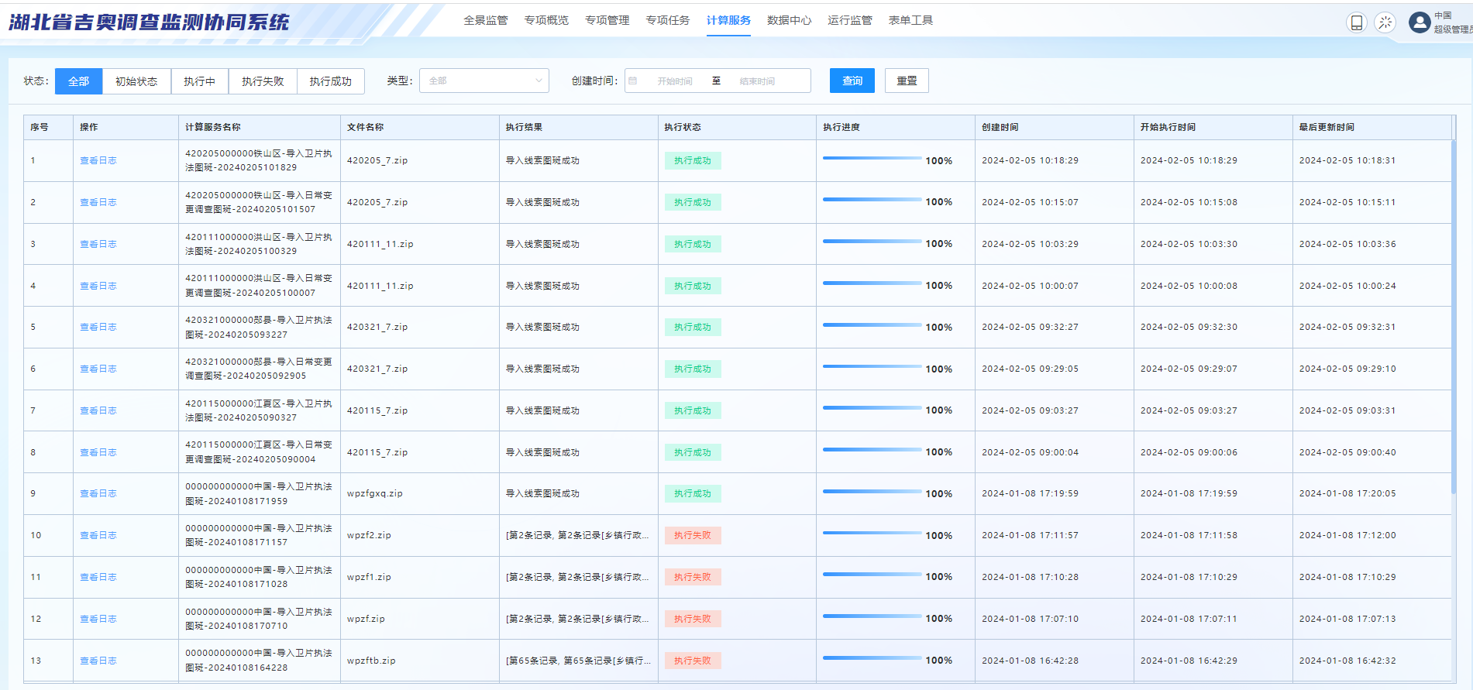The height and width of the screenshot is (690, 1473).
Task: Click the progress bar in row 13
Action: point(872,657)
